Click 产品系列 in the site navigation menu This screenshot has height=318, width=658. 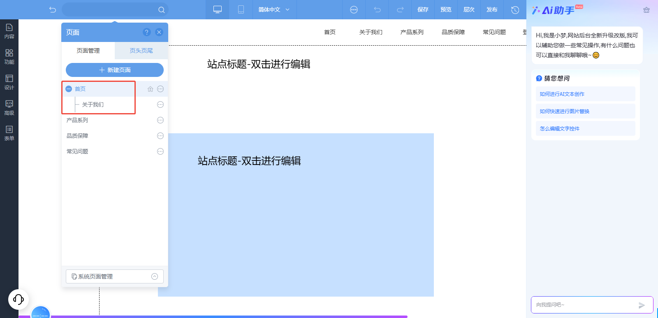(412, 32)
